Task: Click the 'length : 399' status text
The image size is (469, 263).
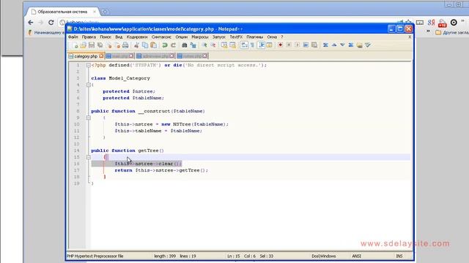Action: point(165,256)
